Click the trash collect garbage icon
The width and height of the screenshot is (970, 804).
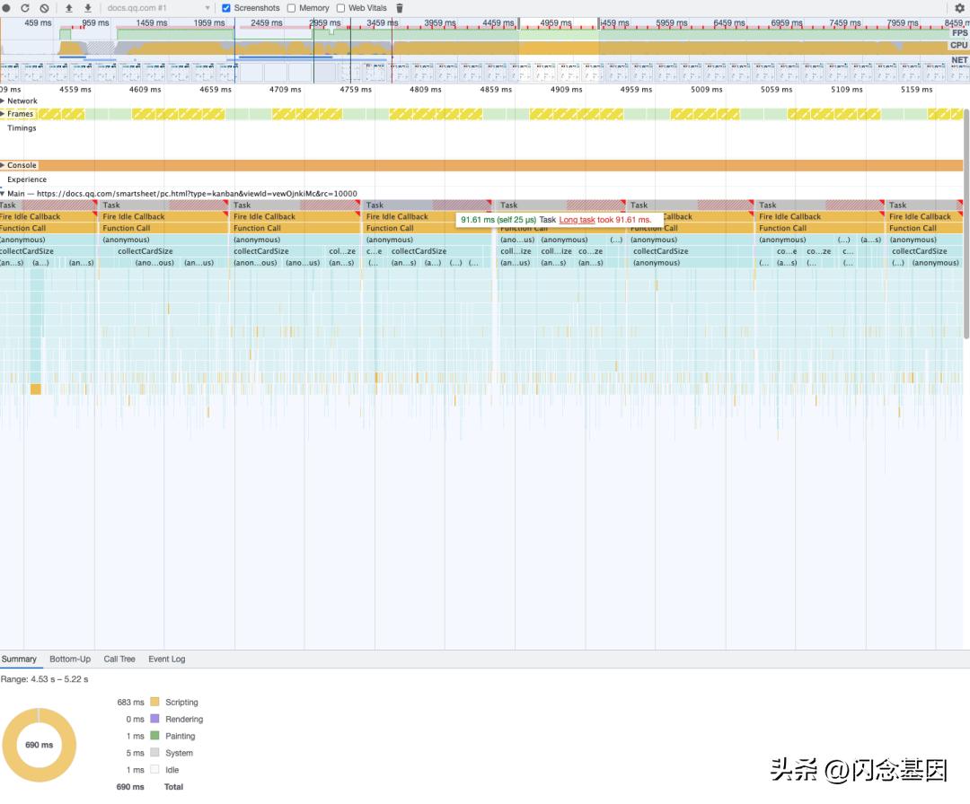click(x=400, y=8)
